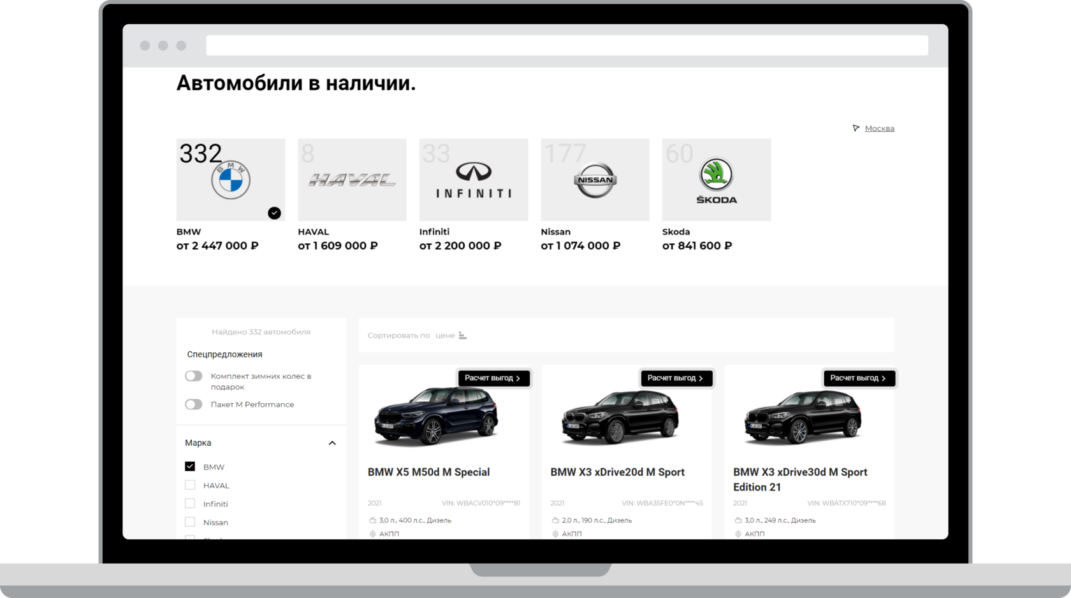Click the browser address bar
Image resolution: width=1071 pixels, height=598 pixels.
point(567,45)
